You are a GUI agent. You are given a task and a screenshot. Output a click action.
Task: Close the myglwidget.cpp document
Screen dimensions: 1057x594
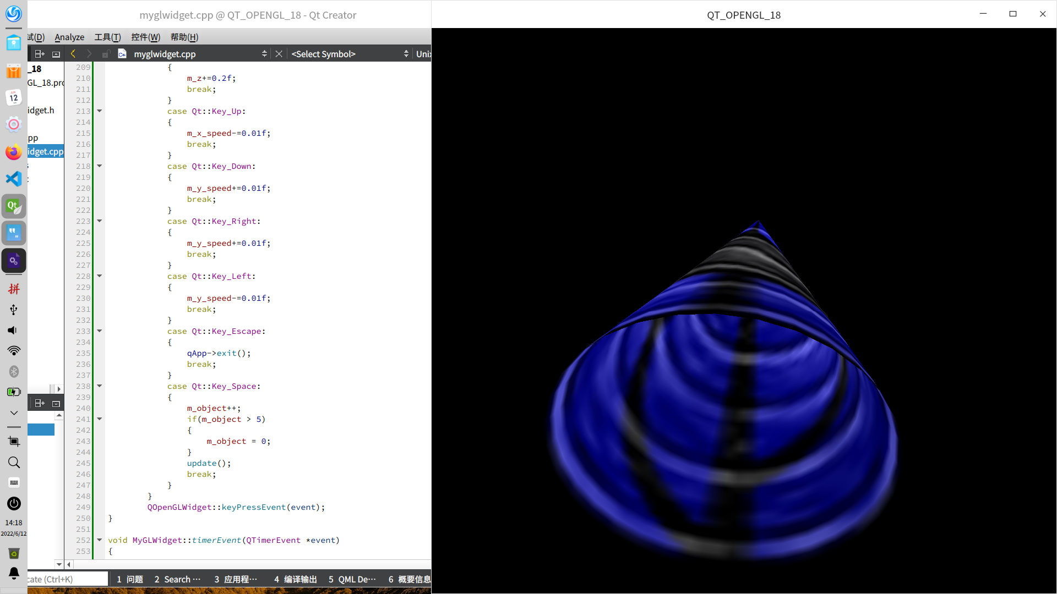[x=279, y=54]
